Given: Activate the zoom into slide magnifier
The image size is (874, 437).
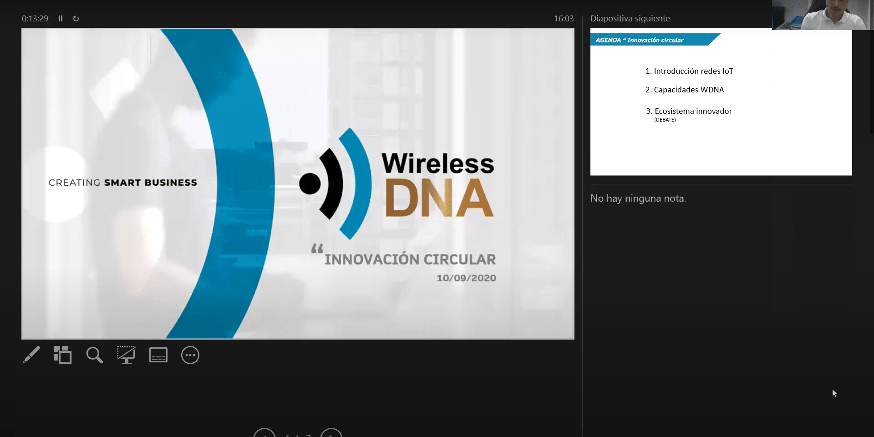Looking at the screenshot, I should click(x=95, y=355).
